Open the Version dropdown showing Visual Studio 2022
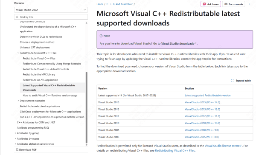This screenshot has width=256, height=155. [x=51, y=10]
